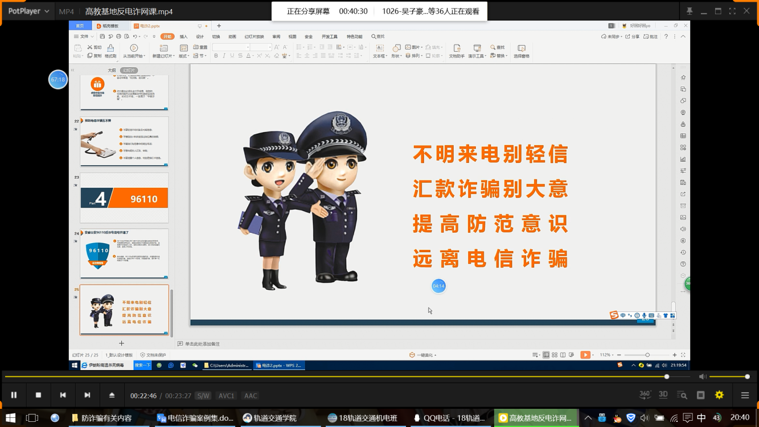Click the AVC1 video codec label
The height and width of the screenshot is (427, 759).
point(227,396)
